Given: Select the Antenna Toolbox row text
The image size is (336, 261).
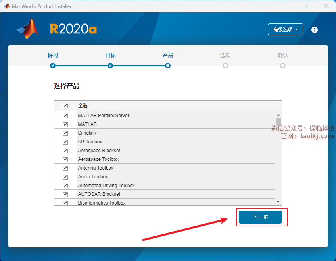Looking at the screenshot, I should pyautogui.click(x=96, y=168).
